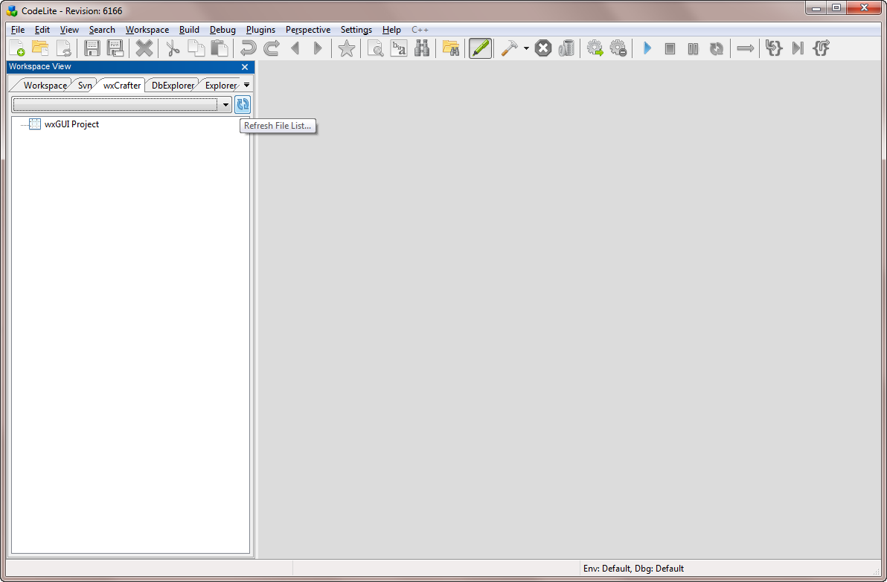The image size is (887, 582).
Task: Click the debugger Step Out braces icon
Action: 821,48
